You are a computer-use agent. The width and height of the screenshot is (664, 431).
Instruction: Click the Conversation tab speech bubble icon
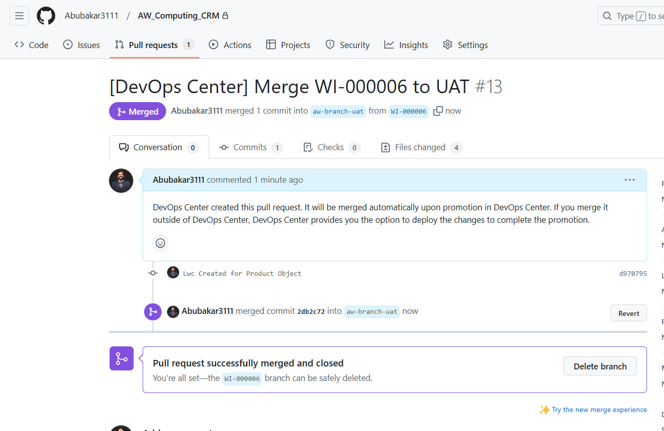click(124, 147)
